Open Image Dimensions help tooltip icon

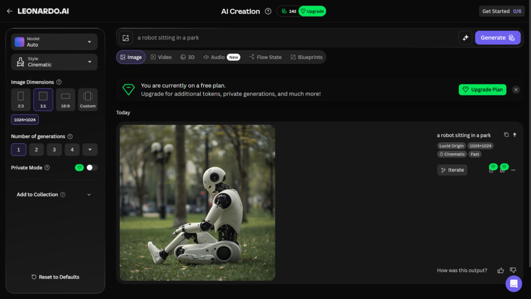click(59, 82)
